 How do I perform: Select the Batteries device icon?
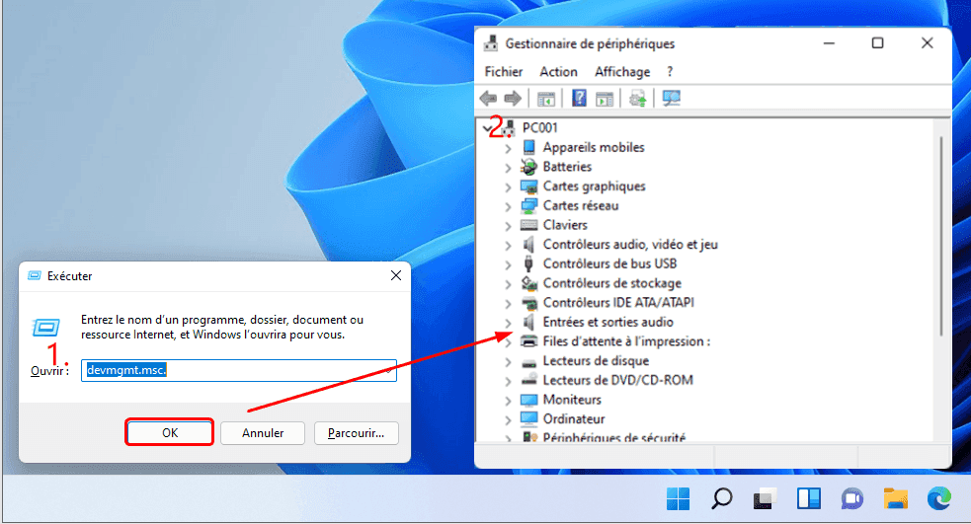tap(528, 167)
